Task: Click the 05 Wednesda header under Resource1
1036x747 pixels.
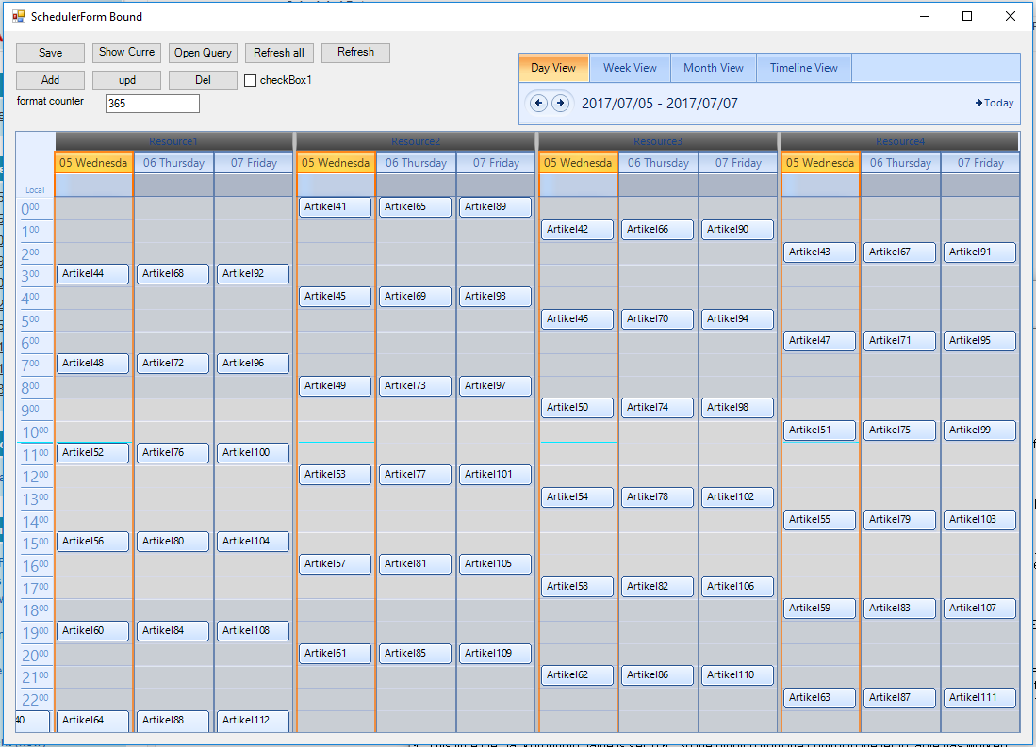Action: pyautogui.click(x=92, y=162)
